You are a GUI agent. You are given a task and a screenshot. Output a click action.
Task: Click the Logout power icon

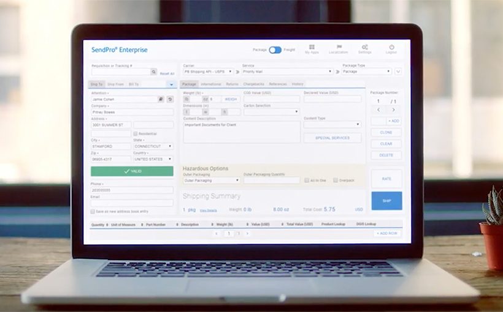pos(391,47)
